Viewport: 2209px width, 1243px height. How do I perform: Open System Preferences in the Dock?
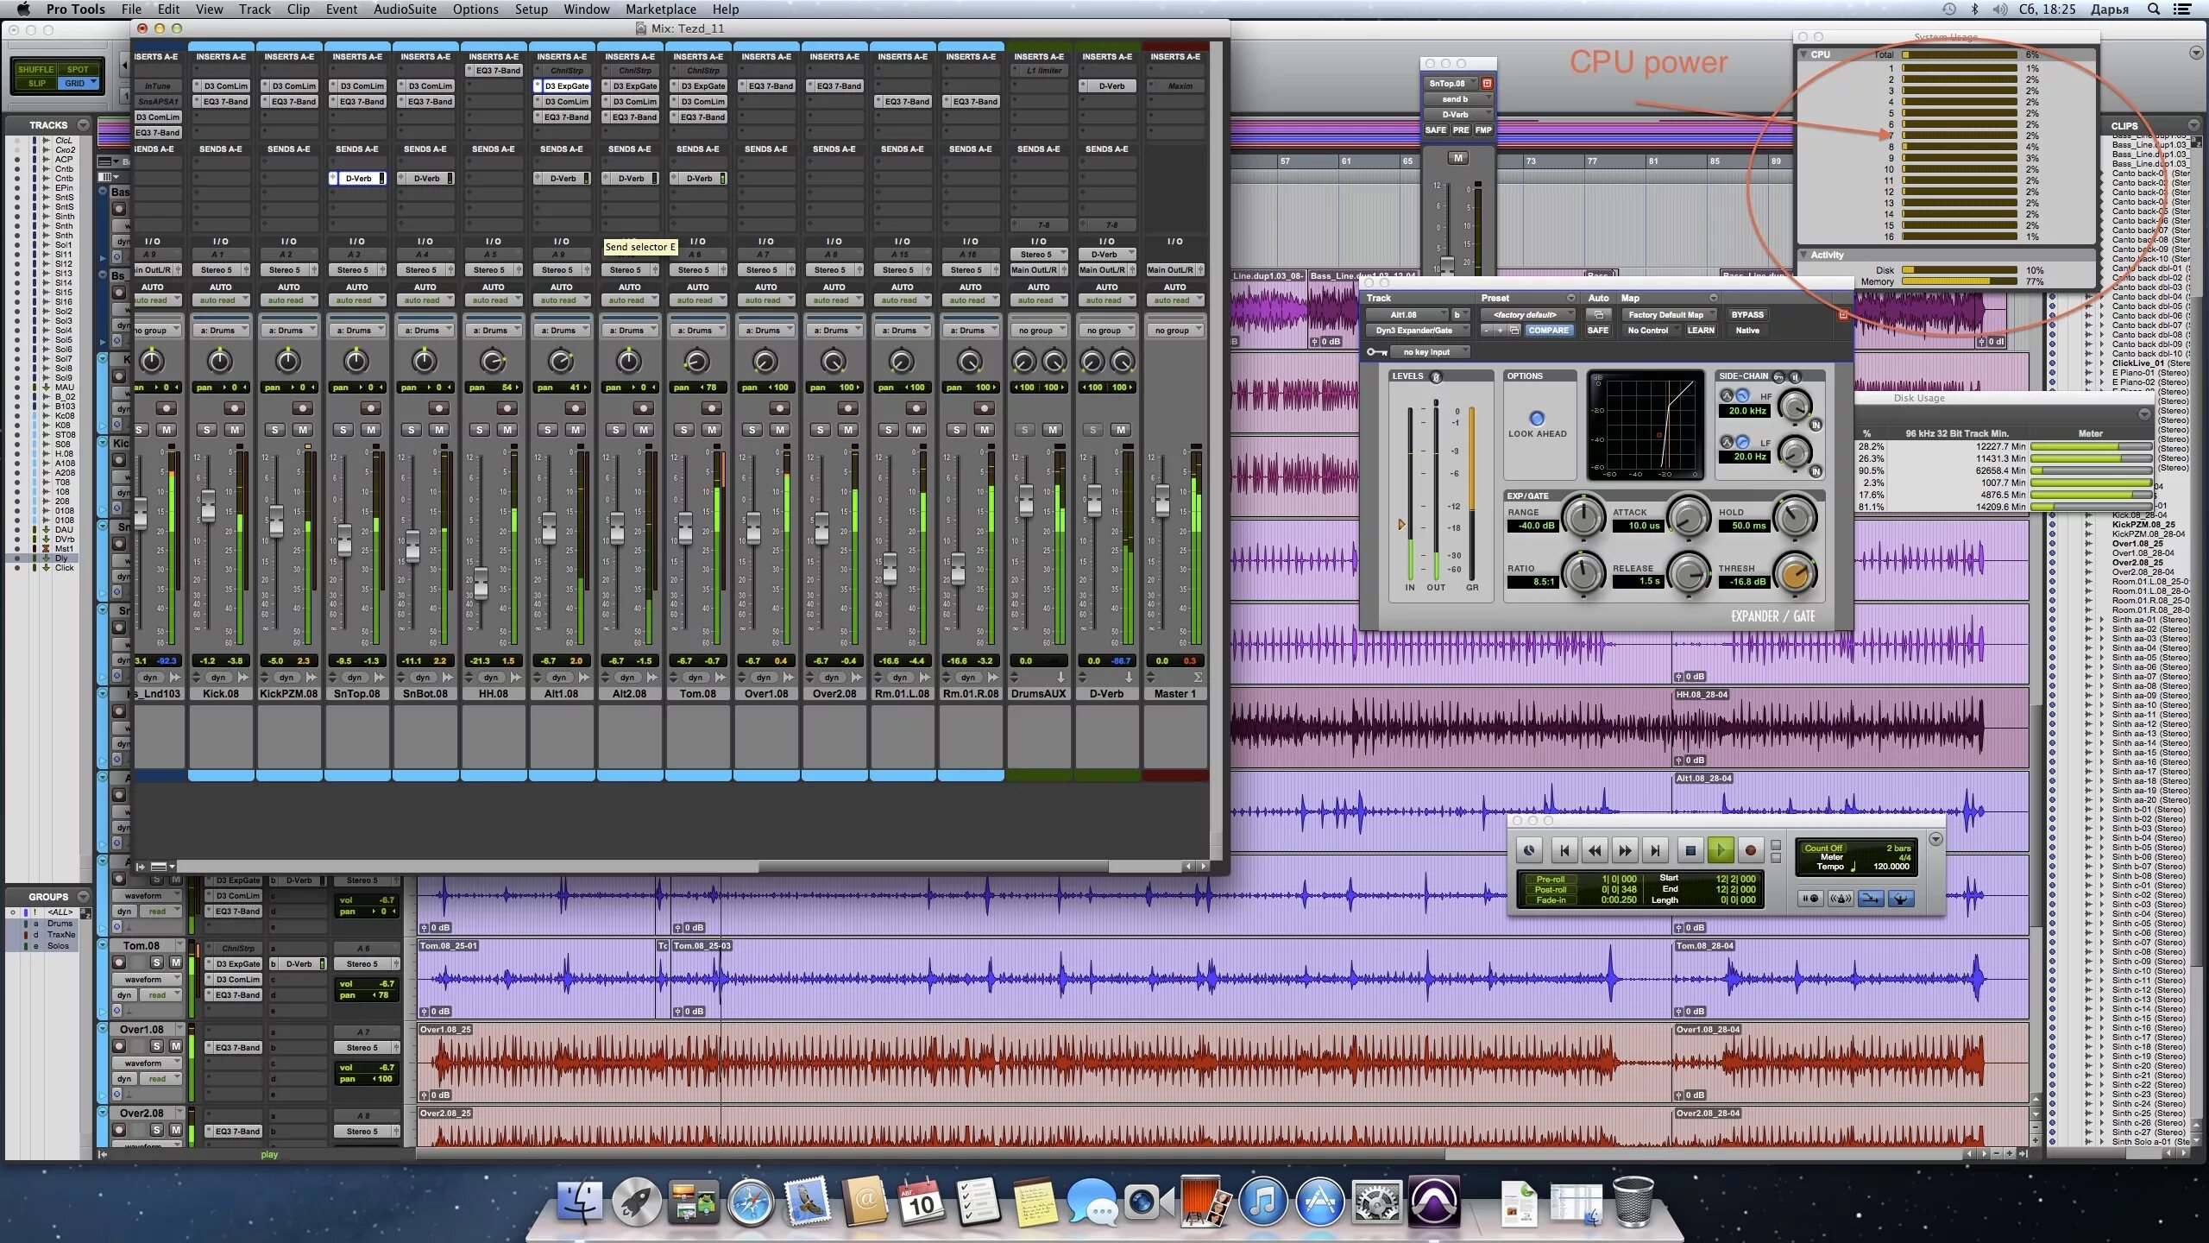coord(1376,1202)
